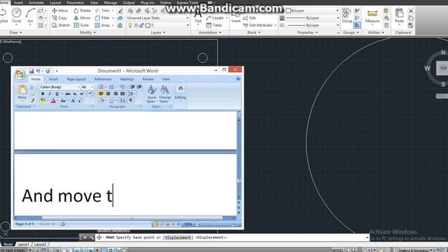Click the Paste button in Word
Viewport: 448px width, 252px height.
coord(22,92)
